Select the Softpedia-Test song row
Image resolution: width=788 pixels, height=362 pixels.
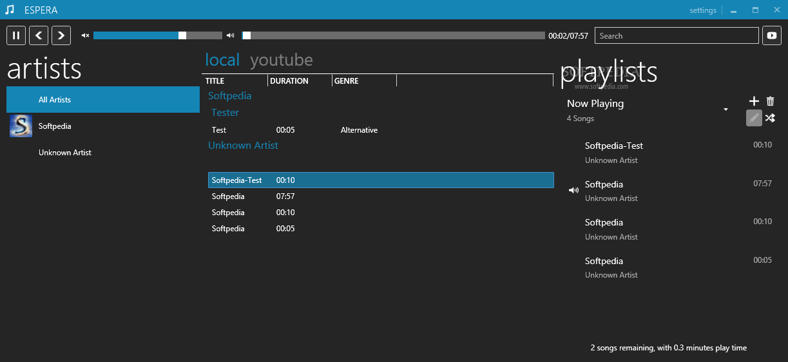click(381, 180)
